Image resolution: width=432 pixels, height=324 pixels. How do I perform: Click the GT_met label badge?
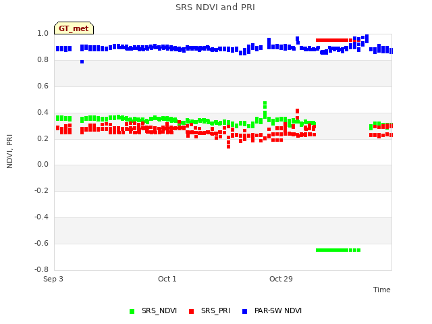[x=74, y=28]
